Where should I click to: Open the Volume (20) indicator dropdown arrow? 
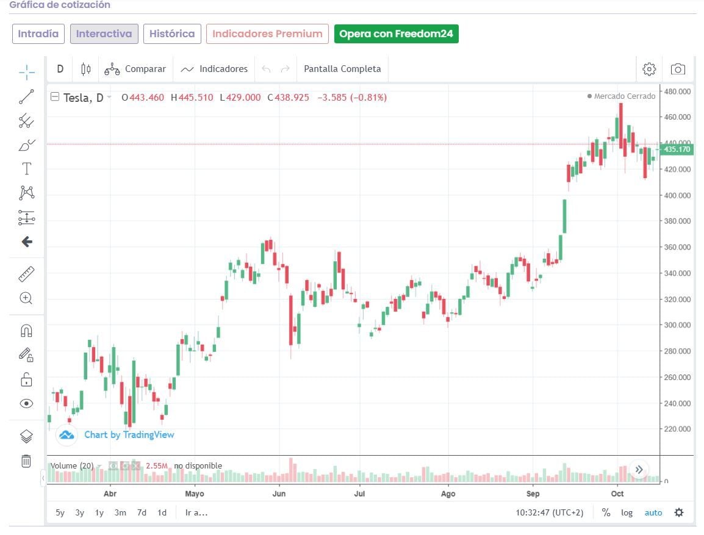click(x=99, y=466)
